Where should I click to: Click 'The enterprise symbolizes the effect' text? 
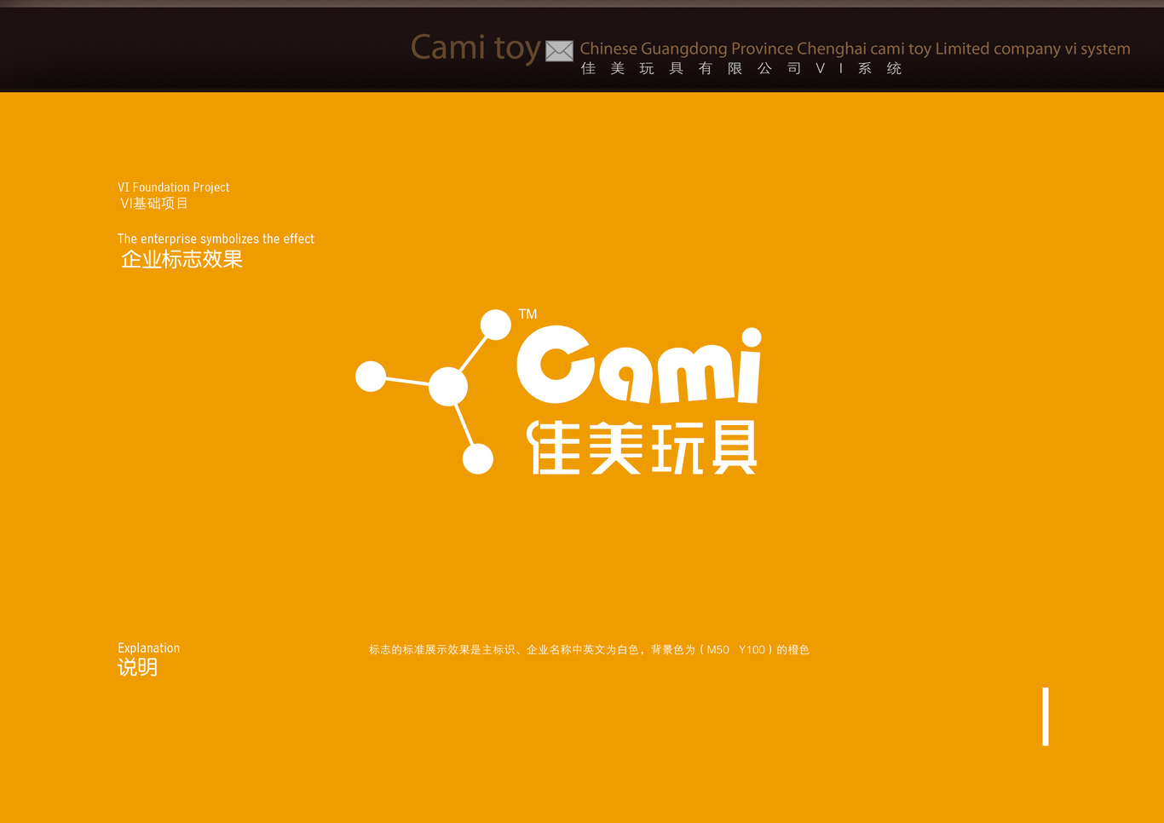tap(216, 239)
